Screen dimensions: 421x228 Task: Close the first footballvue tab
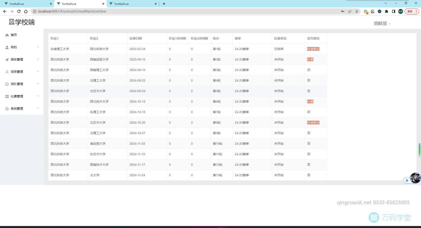click(51, 4)
